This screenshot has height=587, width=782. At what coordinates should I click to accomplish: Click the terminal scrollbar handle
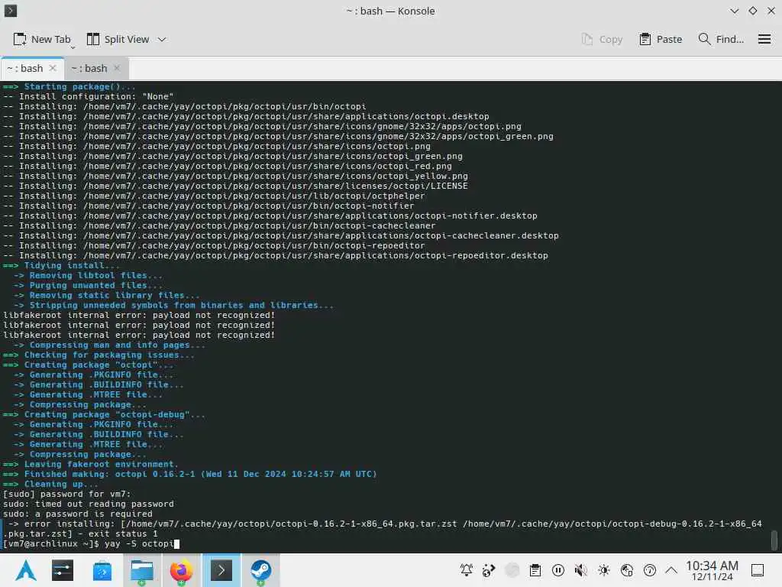pos(774,540)
